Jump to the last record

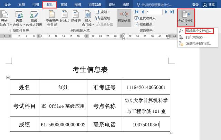(x=172, y=12)
